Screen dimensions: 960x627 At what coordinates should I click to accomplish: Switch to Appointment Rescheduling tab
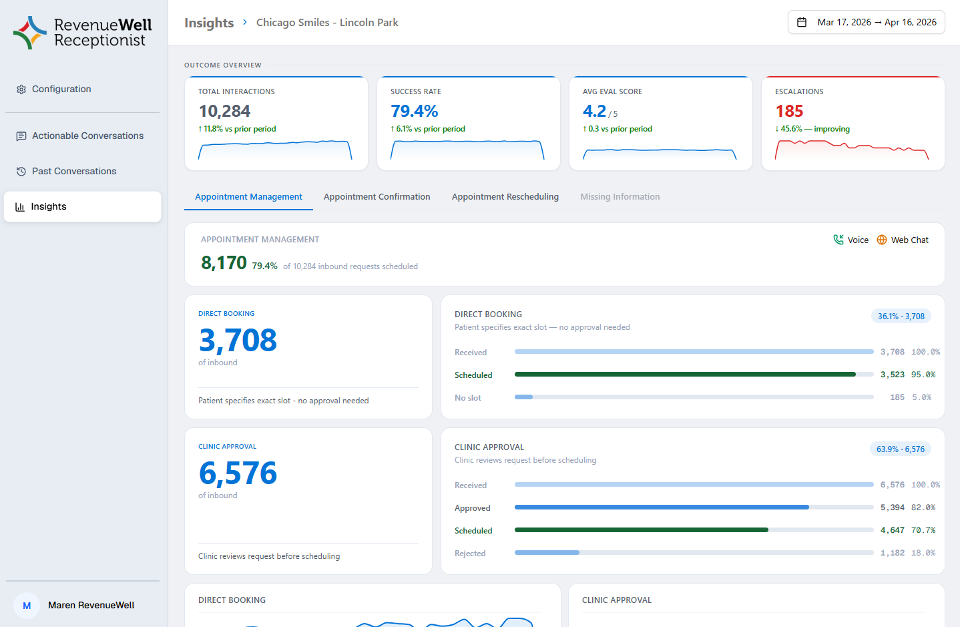click(x=505, y=197)
